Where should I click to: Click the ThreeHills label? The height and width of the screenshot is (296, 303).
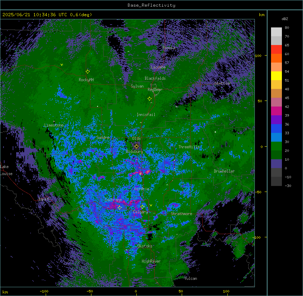189,147
